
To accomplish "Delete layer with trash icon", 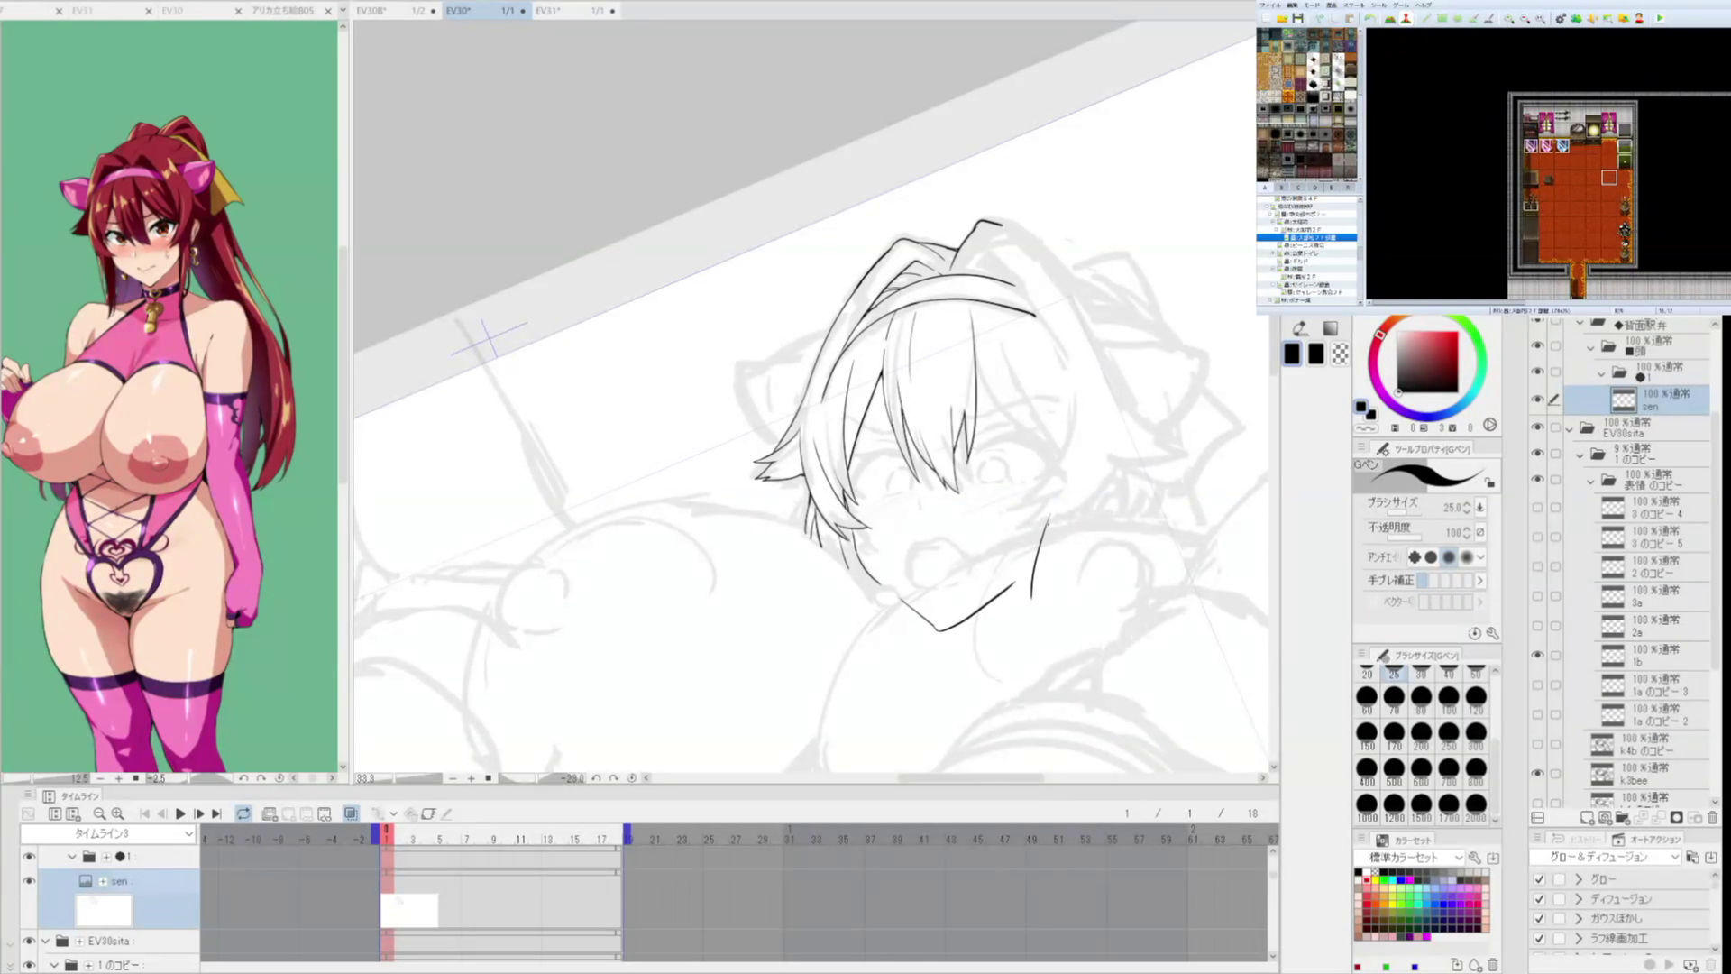I will click(x=1712, y=818).
